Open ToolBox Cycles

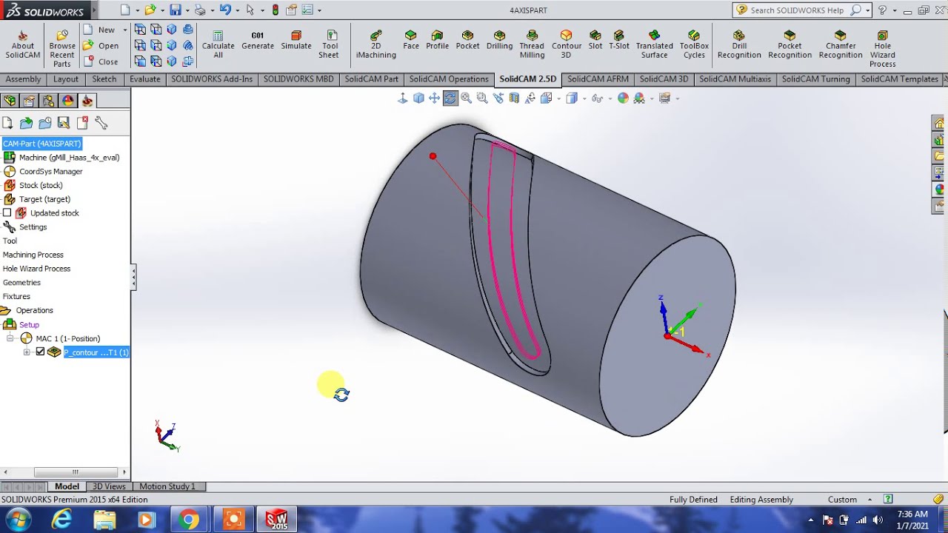(x=694, y=45)
